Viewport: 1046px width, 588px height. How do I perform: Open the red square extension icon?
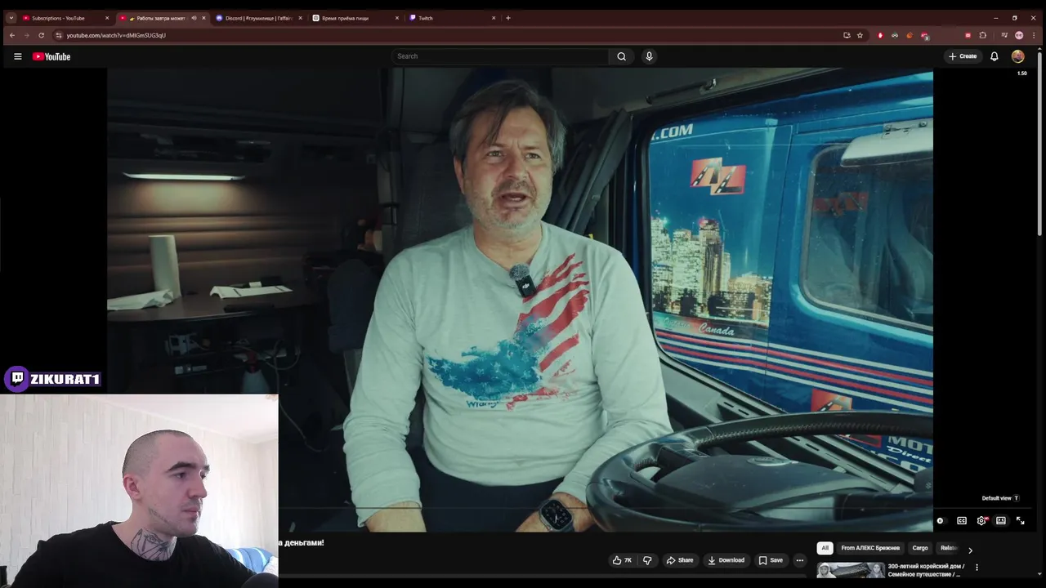pyautogui.click(x=968, y=35)
